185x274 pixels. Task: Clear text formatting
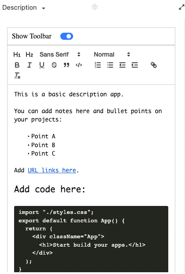click(x=17, y=76)
